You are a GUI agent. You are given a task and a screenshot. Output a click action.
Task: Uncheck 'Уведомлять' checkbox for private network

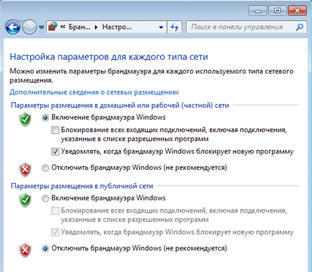click(x=55, y=152)
